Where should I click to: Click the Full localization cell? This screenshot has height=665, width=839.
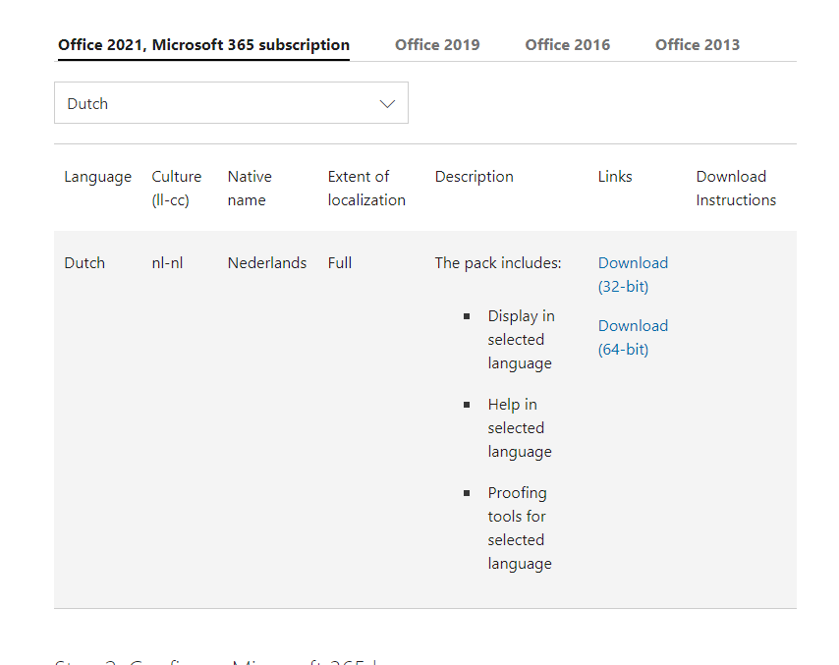pyautogui.click(x=340, y=263)
